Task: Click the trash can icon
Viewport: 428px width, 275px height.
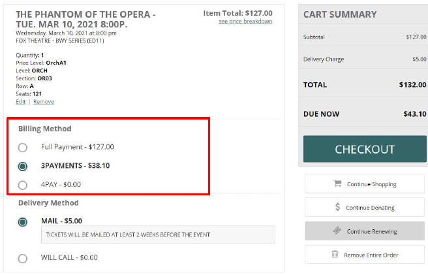Action: tap(335, 254)
